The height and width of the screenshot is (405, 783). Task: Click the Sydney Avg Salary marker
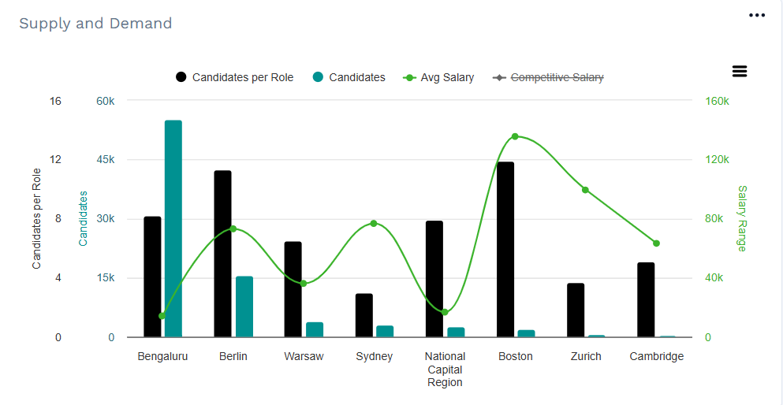(x=374, y=224)
